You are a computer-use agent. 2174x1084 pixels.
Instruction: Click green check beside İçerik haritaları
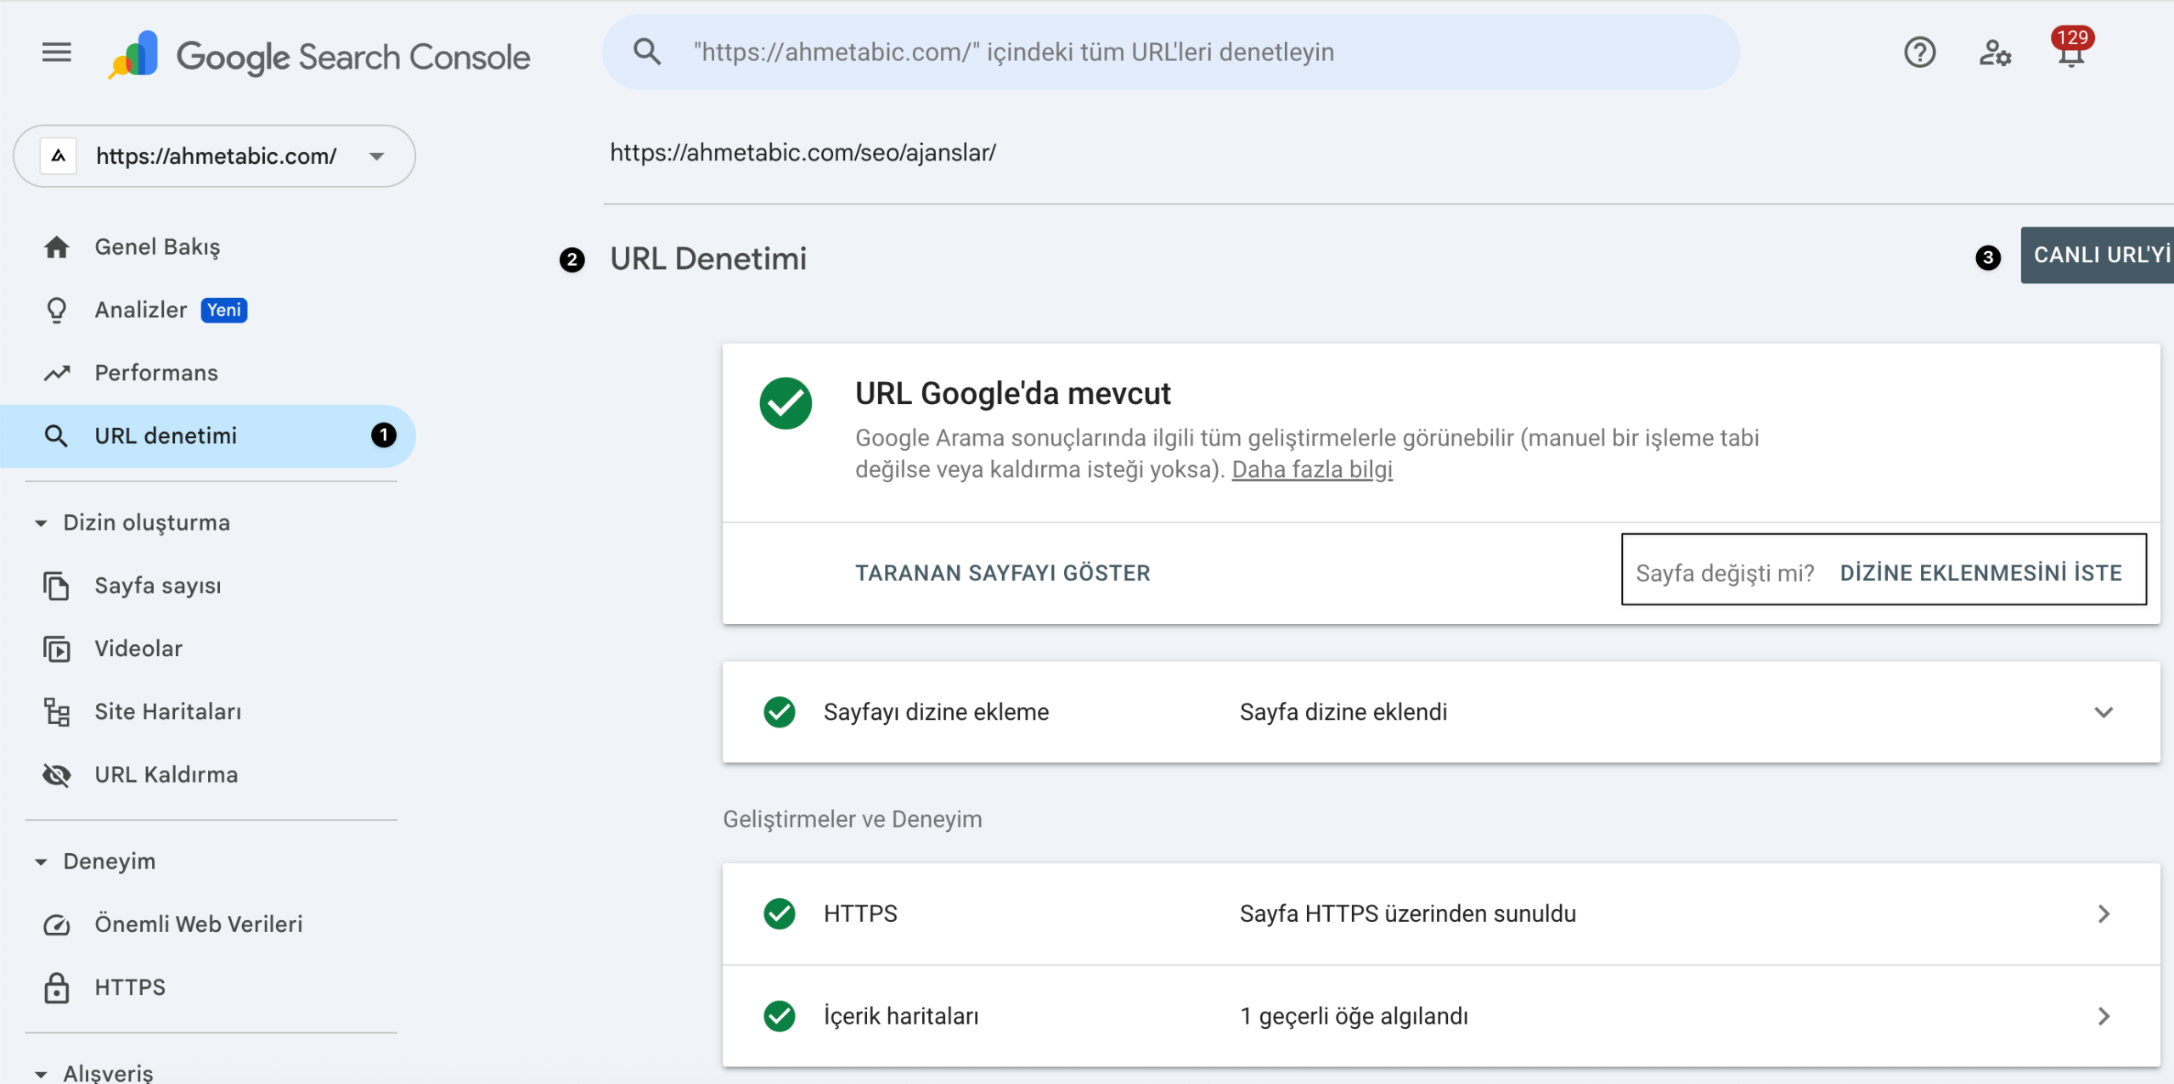[779, 1016]
